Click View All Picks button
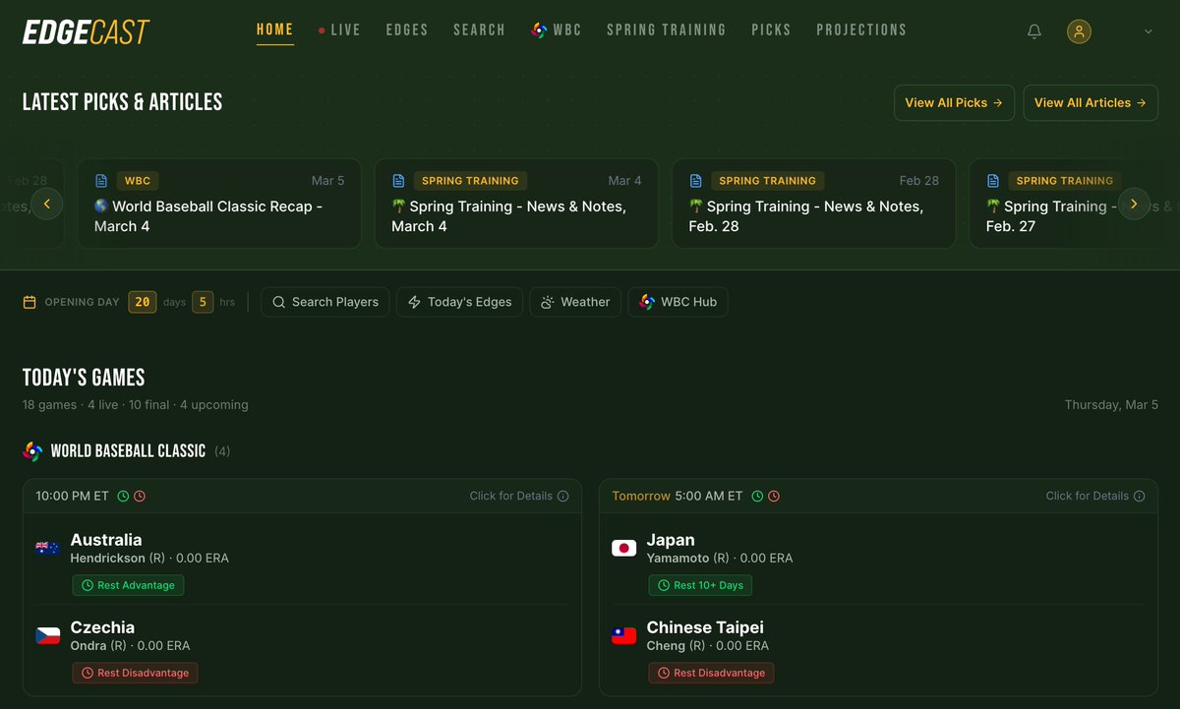This screenshot has width=1180, height=709. coord(954,102)
